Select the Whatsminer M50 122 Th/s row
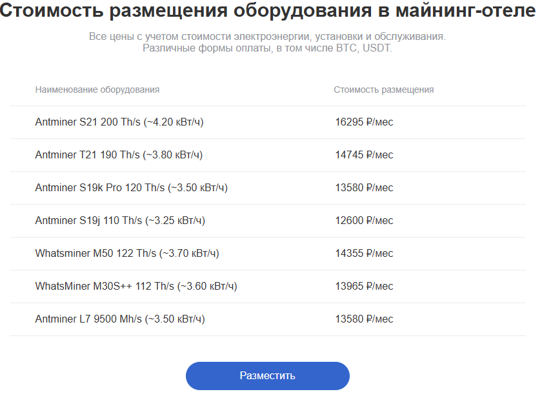542x394 pixels. click(x=268, y=253)
